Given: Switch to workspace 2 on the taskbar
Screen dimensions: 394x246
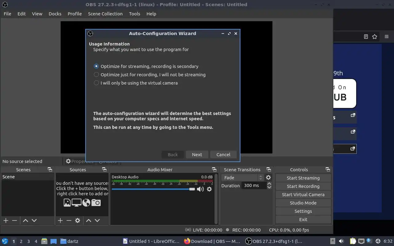Looking at the screenshot, I should click(21, 241).
